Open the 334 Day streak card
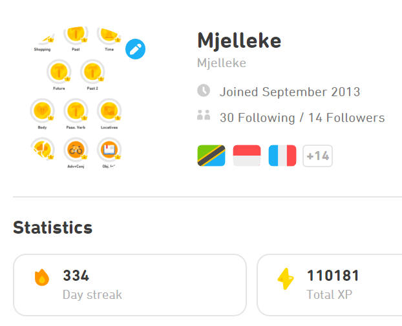 coord(130,285)
